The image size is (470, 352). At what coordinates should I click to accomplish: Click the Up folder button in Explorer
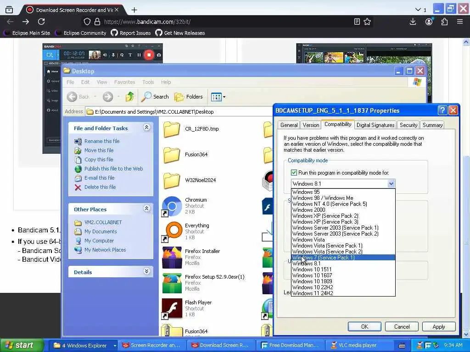coord(130,97)
